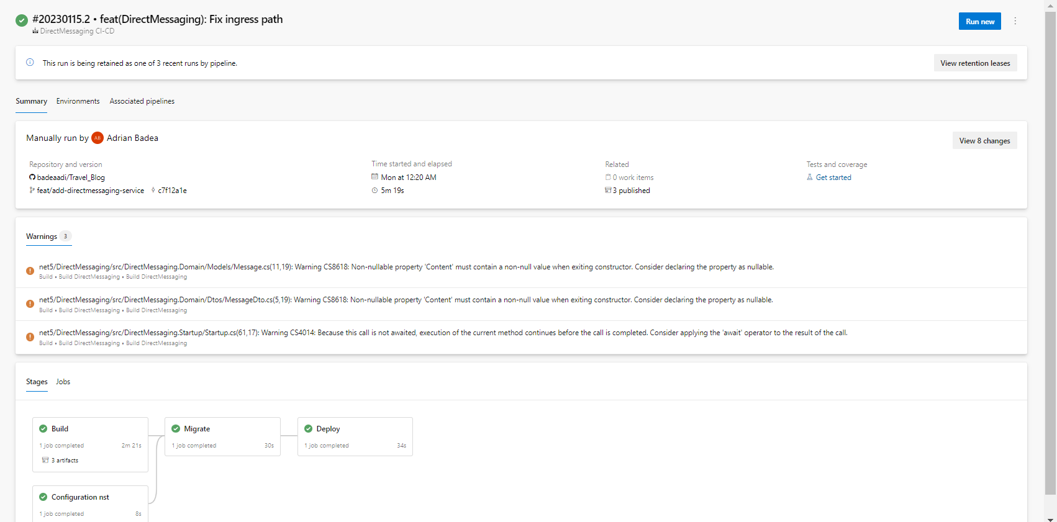This screenshot has height=522, width=1057.
Task: Click warning icon for MessageDto.cs warning
Action: pyautogui.click(x=30, y=304)
